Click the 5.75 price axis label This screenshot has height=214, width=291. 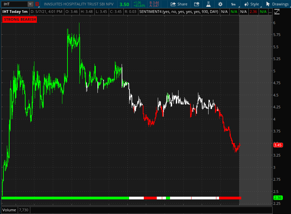pos(277,35)
